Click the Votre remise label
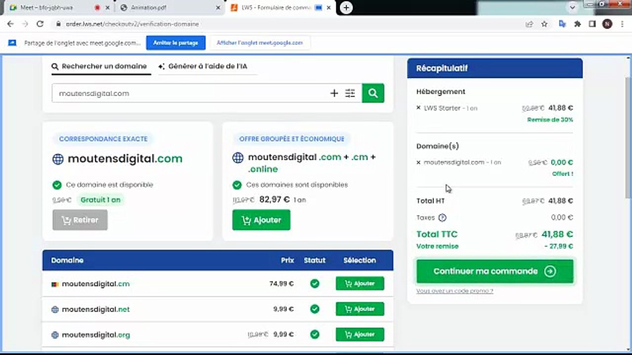Image resolution: width=632 pixels, height=355 pixels. (437, 246)
